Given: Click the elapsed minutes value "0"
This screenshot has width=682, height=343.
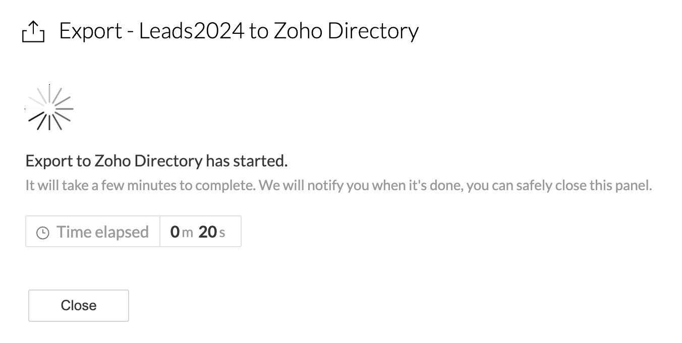Looking at the screenshot, I should click(175, 232).
